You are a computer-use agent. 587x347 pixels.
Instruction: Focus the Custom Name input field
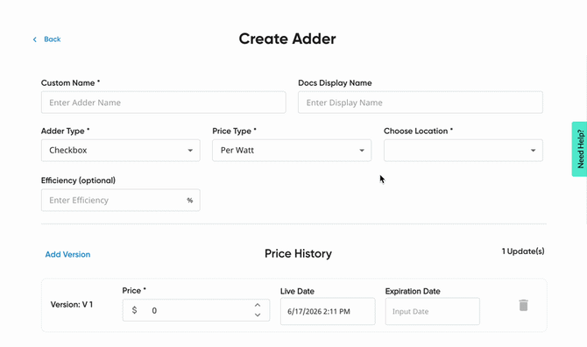[x=164, y=103]
